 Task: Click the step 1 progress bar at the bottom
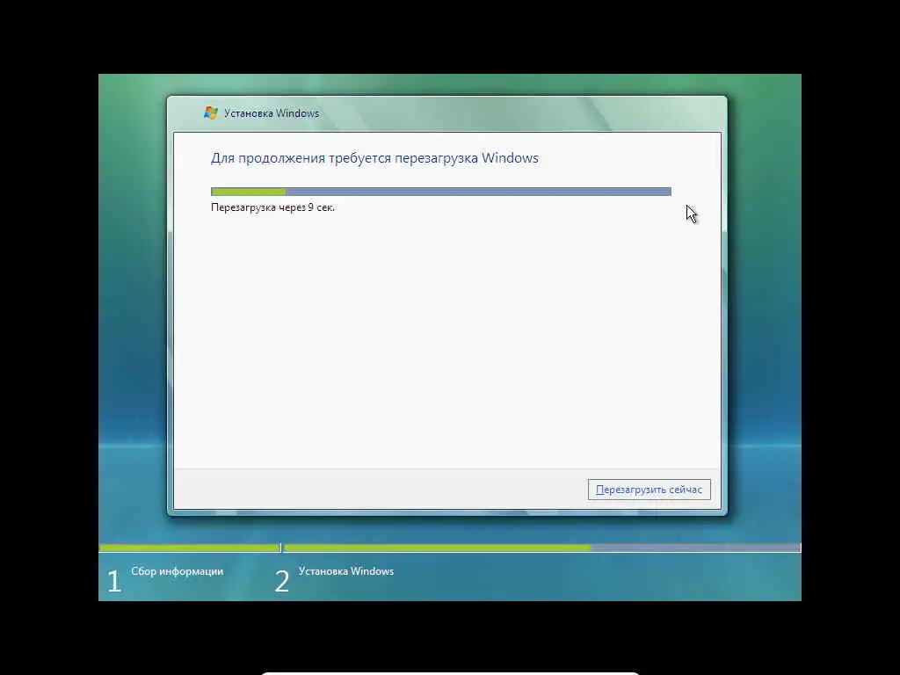click(190, 548)
